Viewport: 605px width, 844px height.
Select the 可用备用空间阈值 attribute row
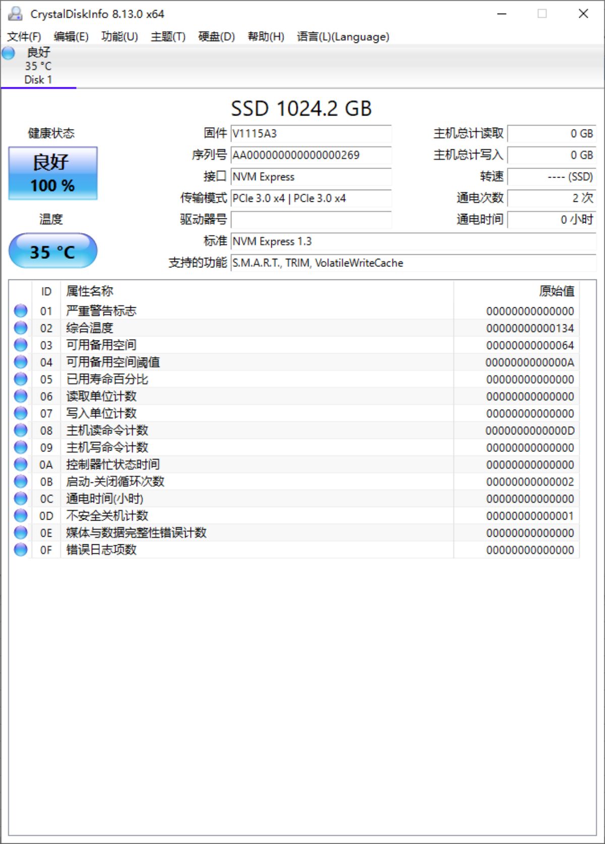(x=294, y=362)
